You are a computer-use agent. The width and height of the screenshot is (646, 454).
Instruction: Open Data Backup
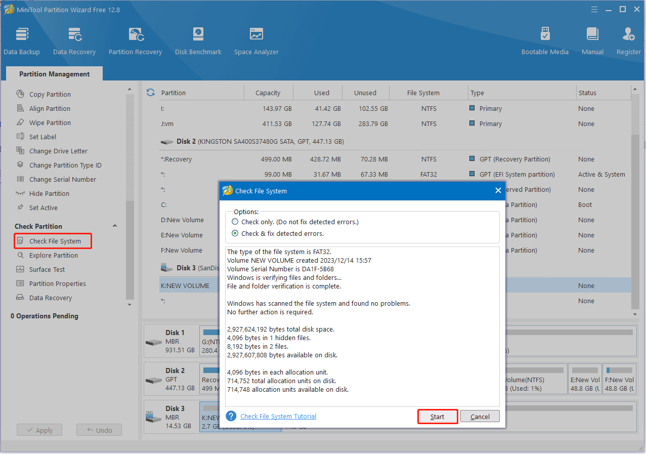[x=22, y=40]
